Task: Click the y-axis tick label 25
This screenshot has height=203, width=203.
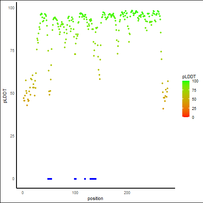Action: pos(12,136)
